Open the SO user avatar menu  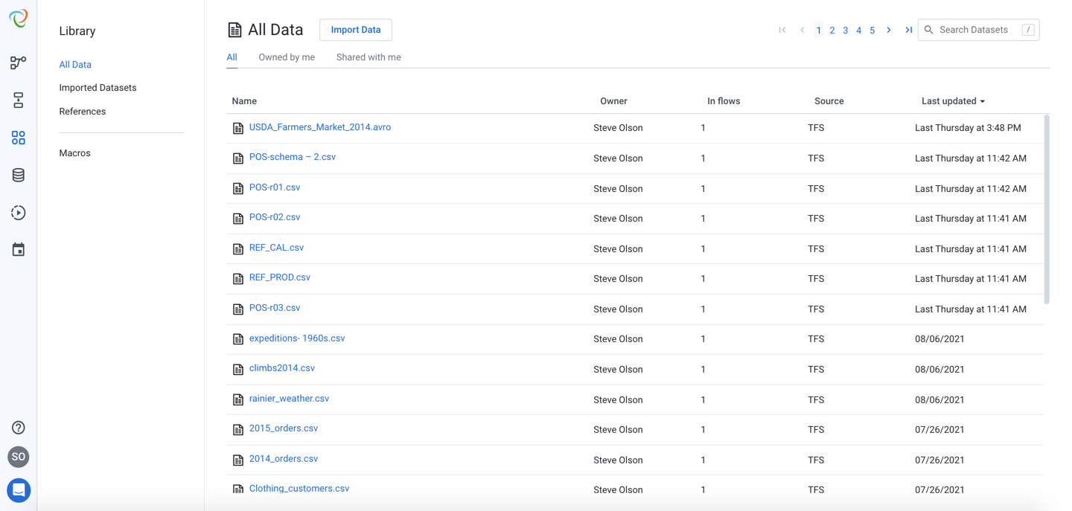point(18,457)
